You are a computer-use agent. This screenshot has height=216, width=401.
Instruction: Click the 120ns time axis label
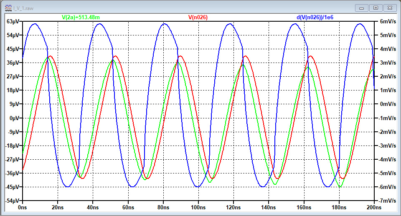tap(233, 208)
